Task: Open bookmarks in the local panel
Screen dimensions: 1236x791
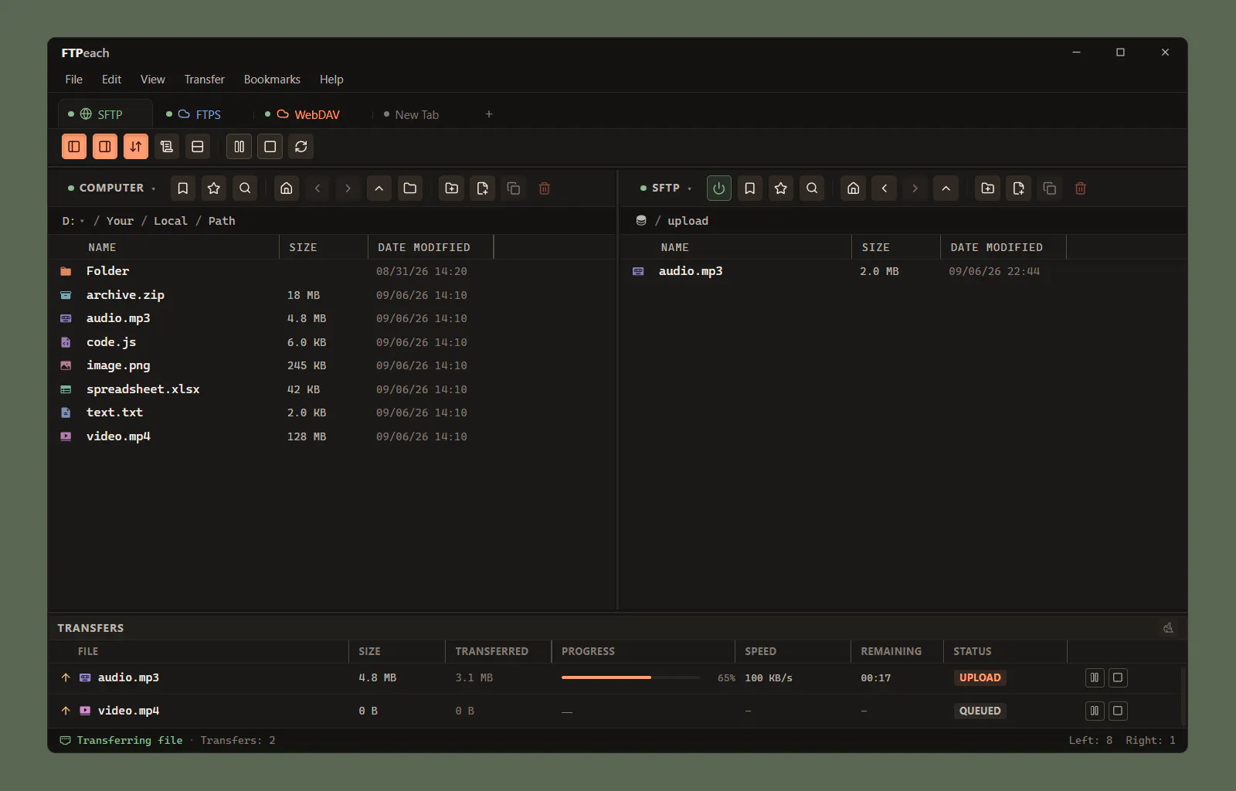Action: coord(183,188)
